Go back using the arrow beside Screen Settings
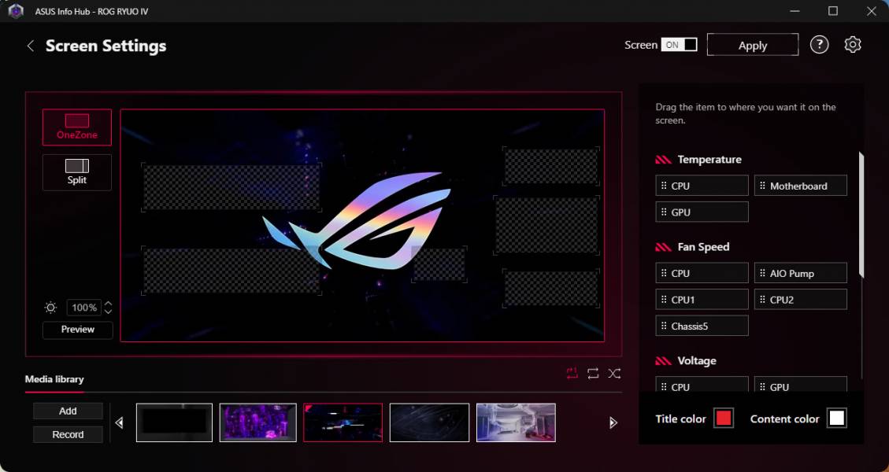889x472 pixels. (31, 46)
